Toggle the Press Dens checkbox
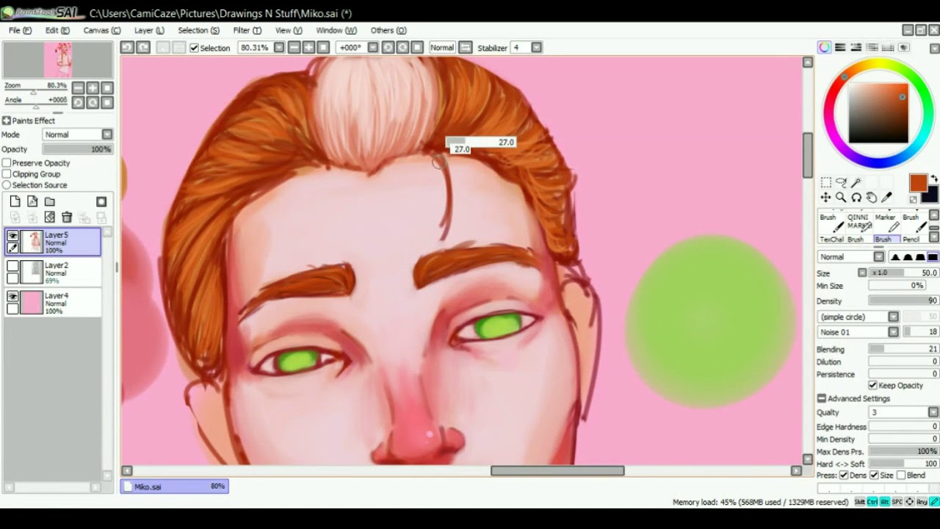The image size is (940, 529). click(843, 475)
